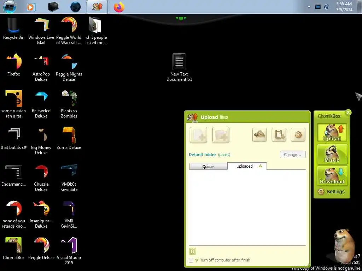The width and height of the screenshot is (362, 271).
Task: Select the VM0b0t KevinSite desktop icon
Action: click(69, 177)
